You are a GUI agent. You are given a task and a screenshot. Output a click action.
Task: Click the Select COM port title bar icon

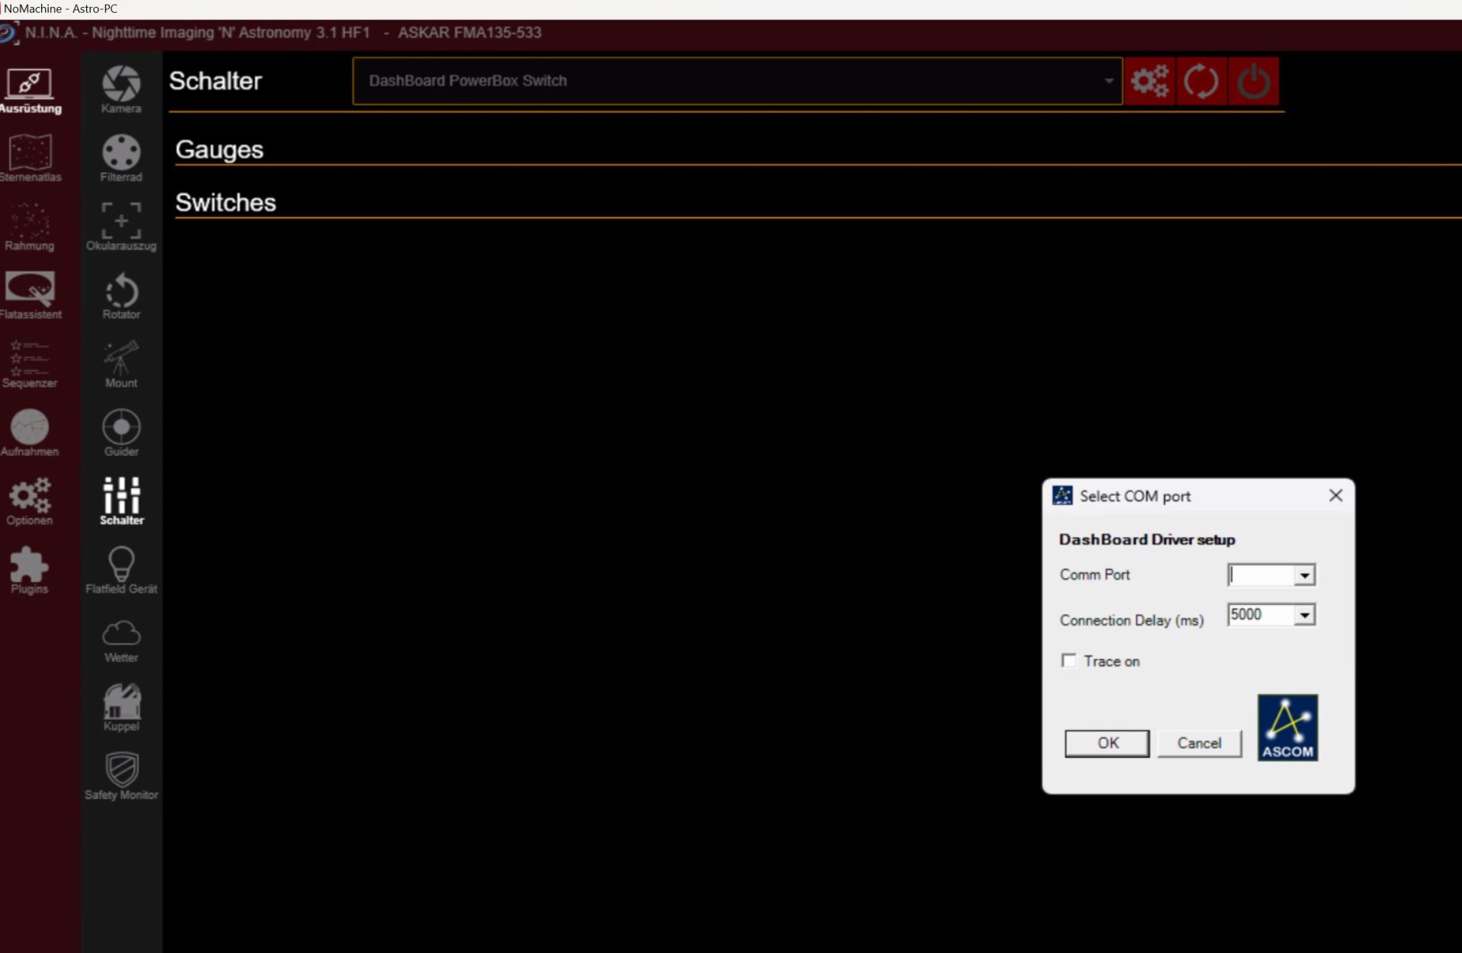1062,496
